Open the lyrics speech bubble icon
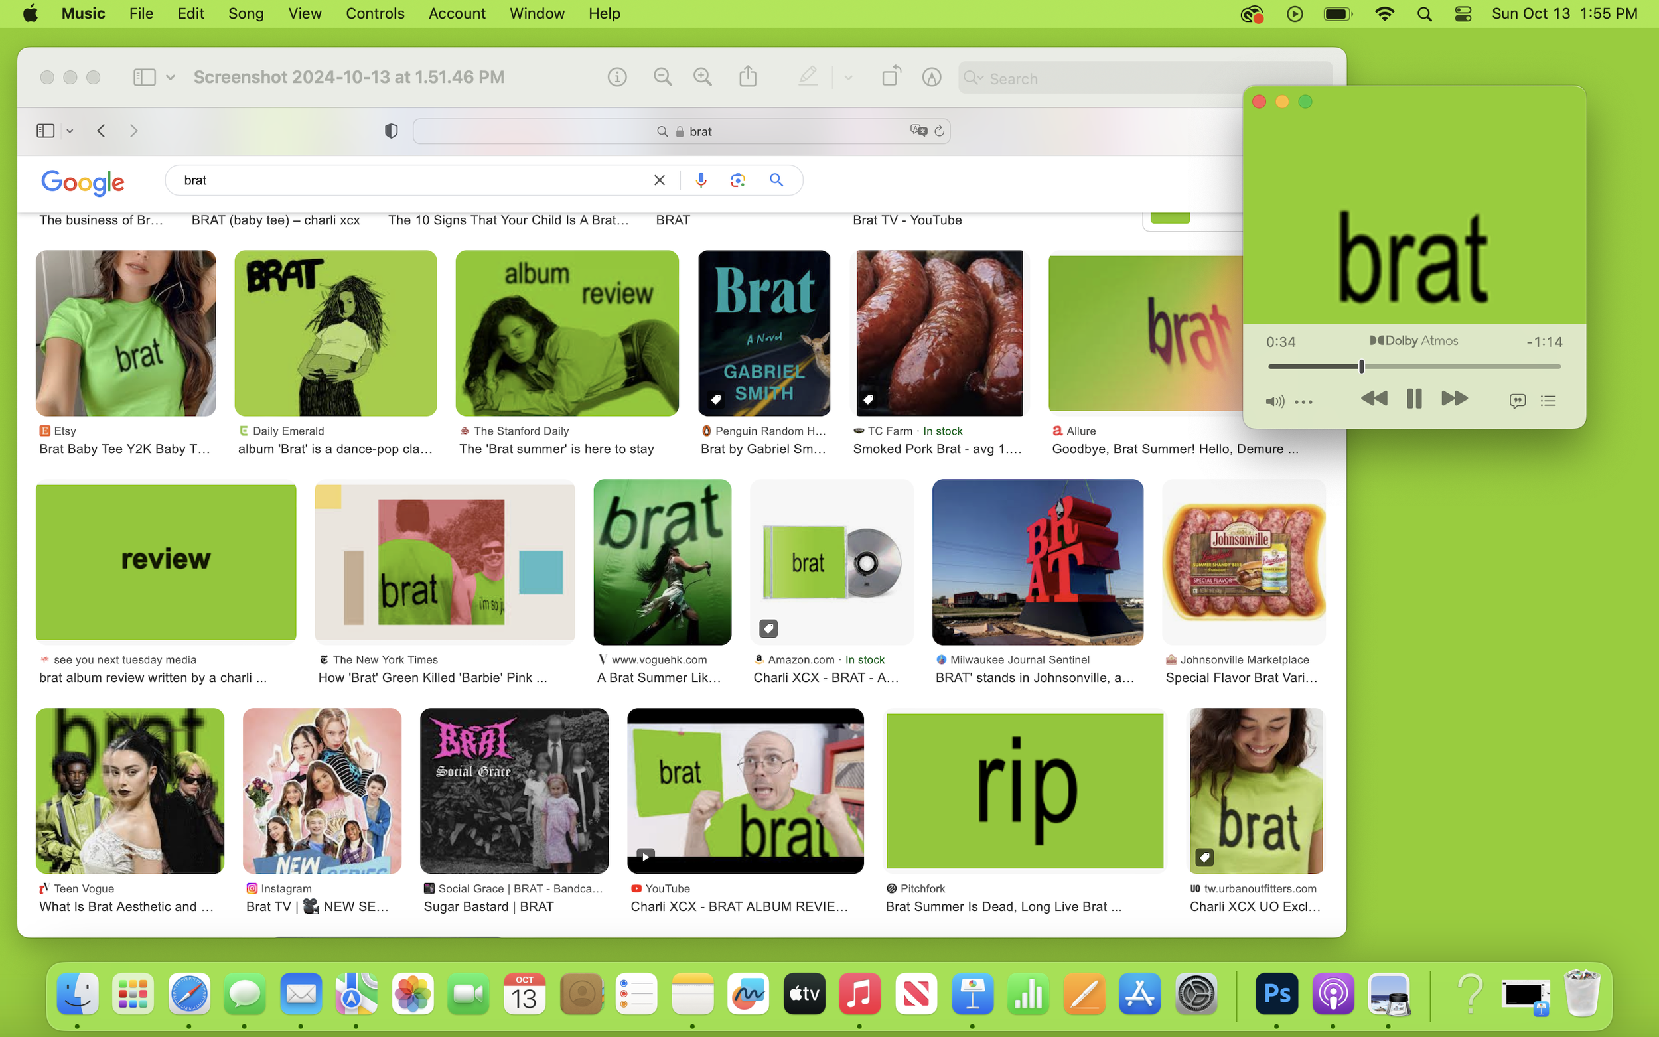Image resolution: width=1659 pixels, height=1037 pixels. coord(1517,401)
